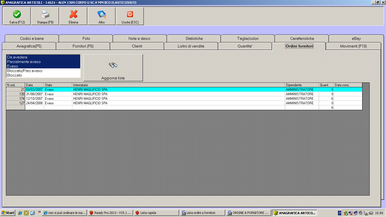Select order number 21 row header
This screenshot has width=386, height=217.
coord(16,90)
